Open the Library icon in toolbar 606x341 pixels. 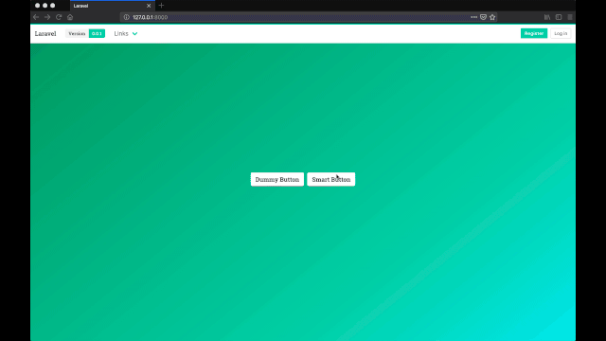[x=547, y=17]
